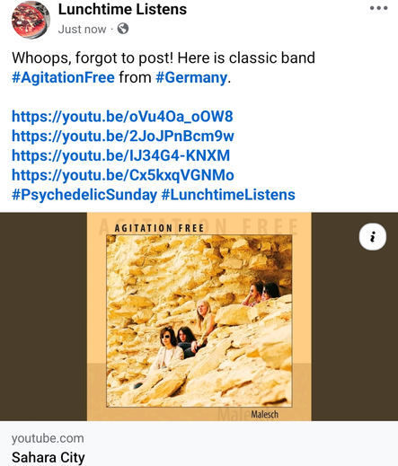Click the #AgitationFree hashtag
Image resolution: width=398 pixels, height=466 pixels.
point(63,77)
